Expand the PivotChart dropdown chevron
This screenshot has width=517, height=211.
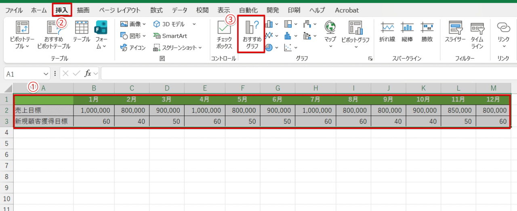click(356, 46)
